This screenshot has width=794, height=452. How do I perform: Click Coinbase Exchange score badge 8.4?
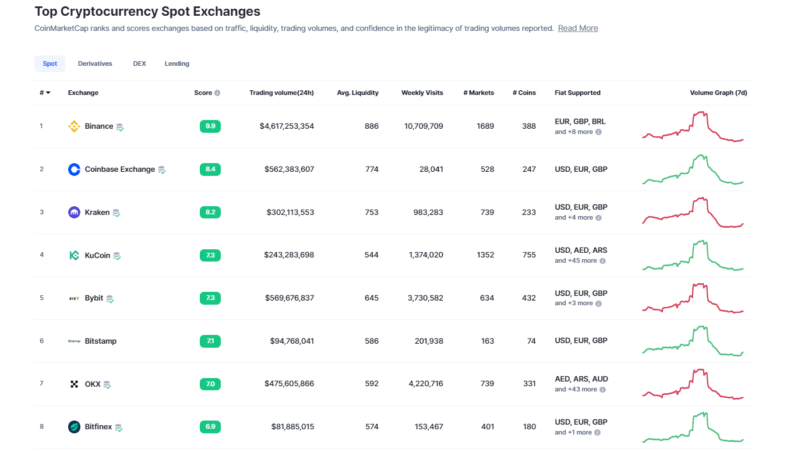pyautogui.click(x=210, y=169)
